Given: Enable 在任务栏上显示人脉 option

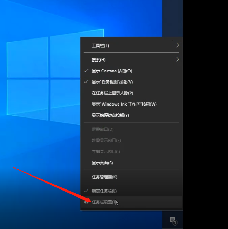Looking at the screenshot, I should click(x=112, y=93).
